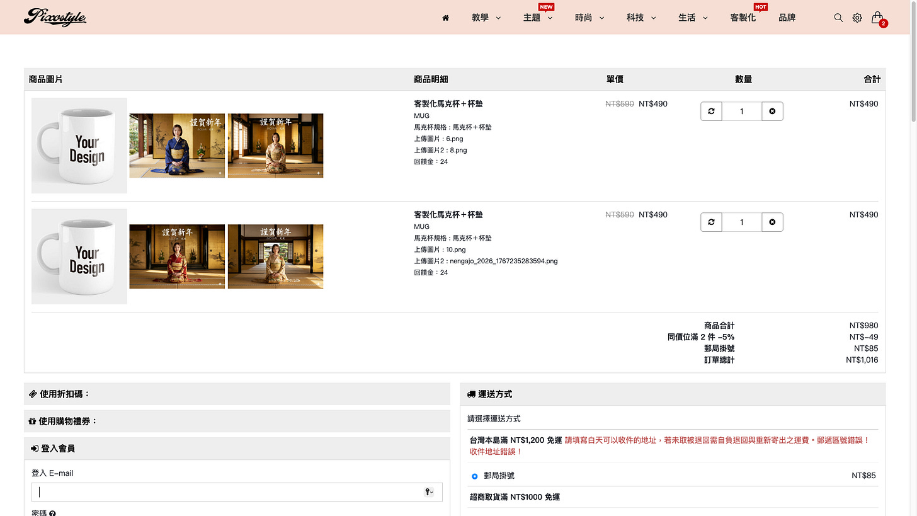917x516 pixels.
Task: Refresh quantity for the second mug item
Action: coord(711,222)
